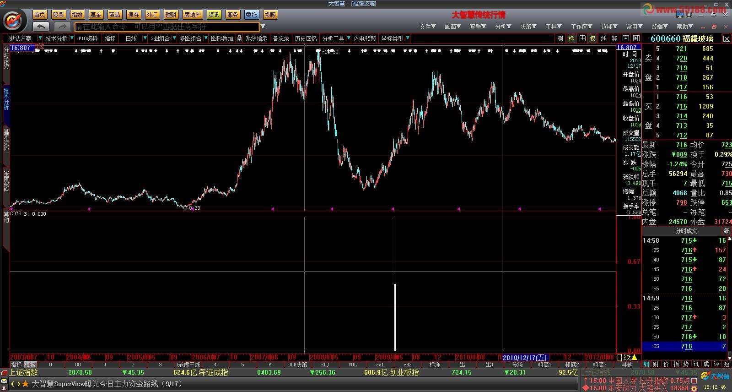
Task: Switch to the DDE决策 indicator tab
Action: click(298, 365)
